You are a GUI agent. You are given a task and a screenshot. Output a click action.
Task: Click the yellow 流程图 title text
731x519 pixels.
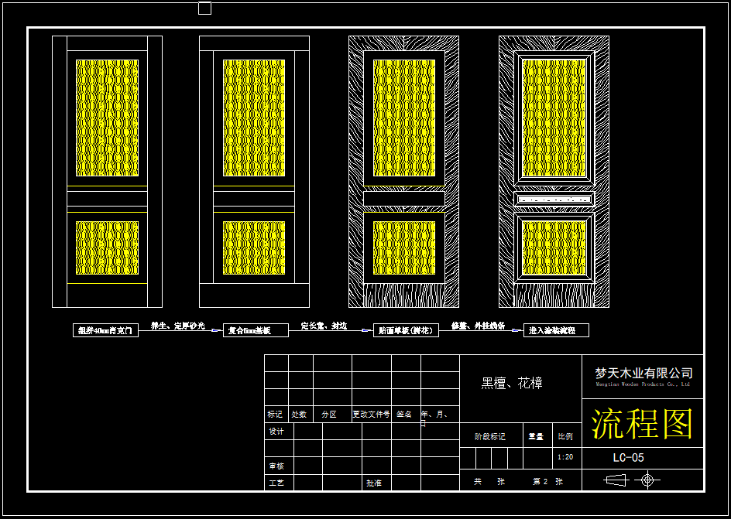(642, 424)
